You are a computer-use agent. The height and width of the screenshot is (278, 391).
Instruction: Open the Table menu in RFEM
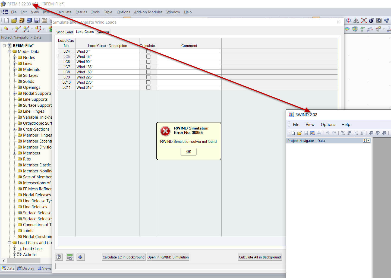108,12
